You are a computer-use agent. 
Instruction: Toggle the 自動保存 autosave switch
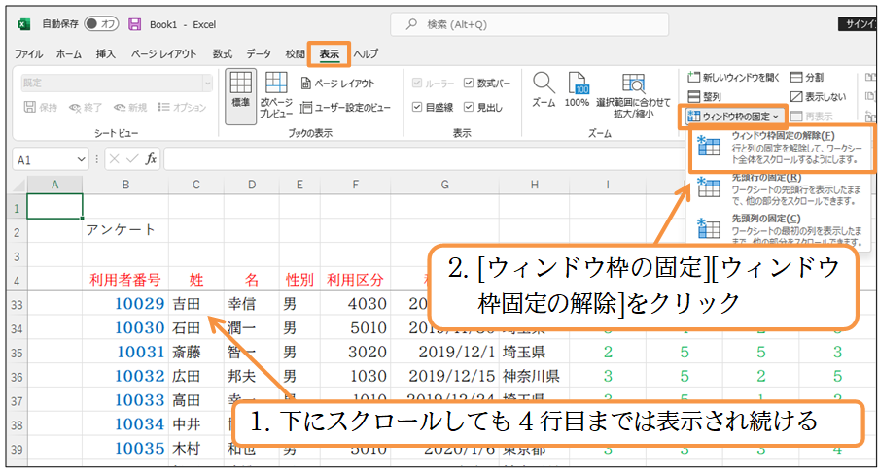[100, 23]
